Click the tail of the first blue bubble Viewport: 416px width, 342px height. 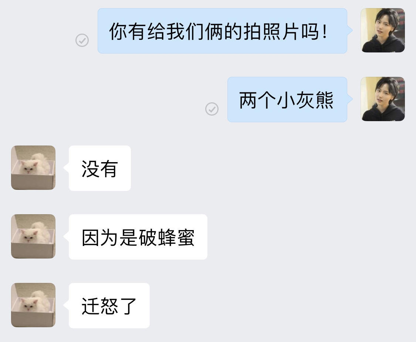[350, 30]
